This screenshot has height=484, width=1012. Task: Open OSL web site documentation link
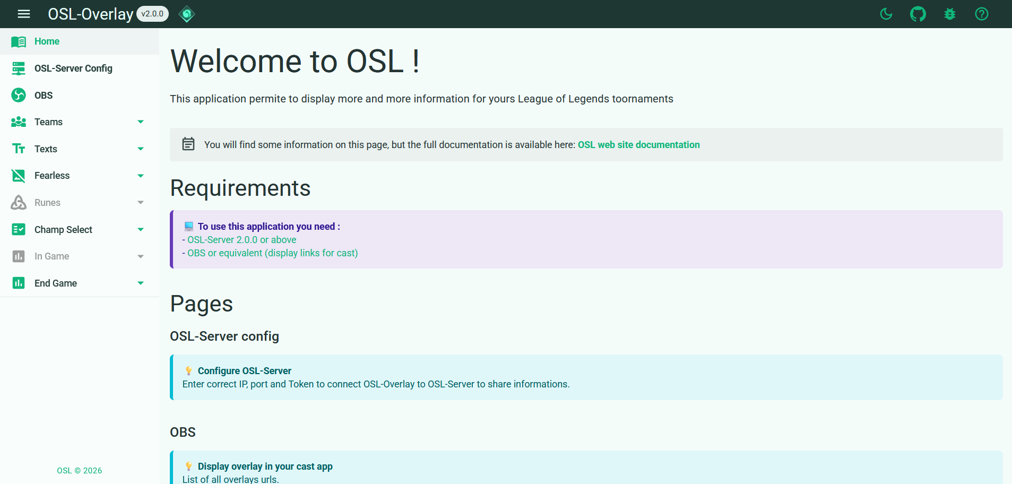point(638,145)
